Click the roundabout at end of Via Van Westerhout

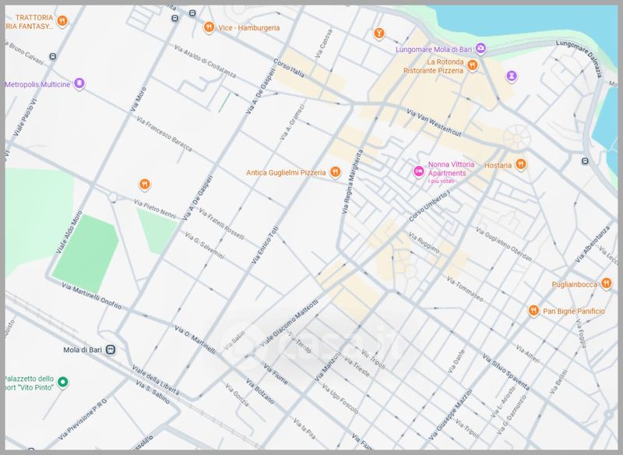[514, 138]
